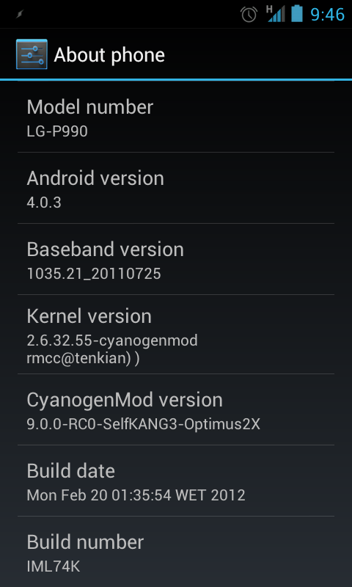Tap the H network type indicator

269,9
